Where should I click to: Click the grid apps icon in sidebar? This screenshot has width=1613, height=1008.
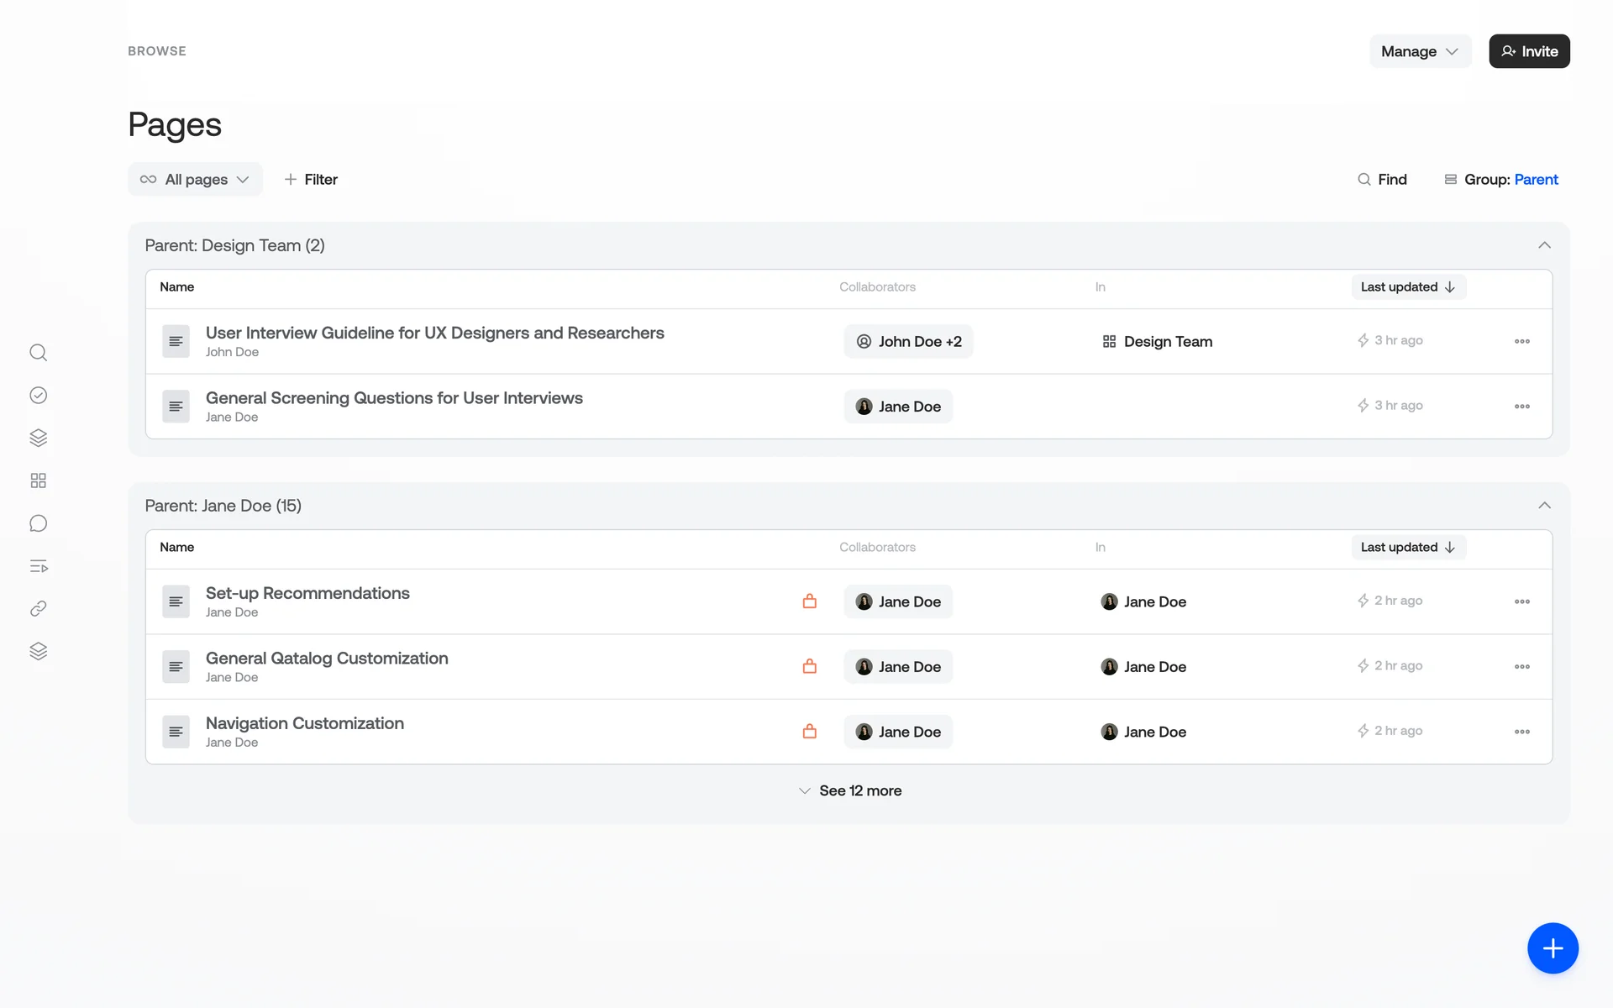[x=38, y=480]
